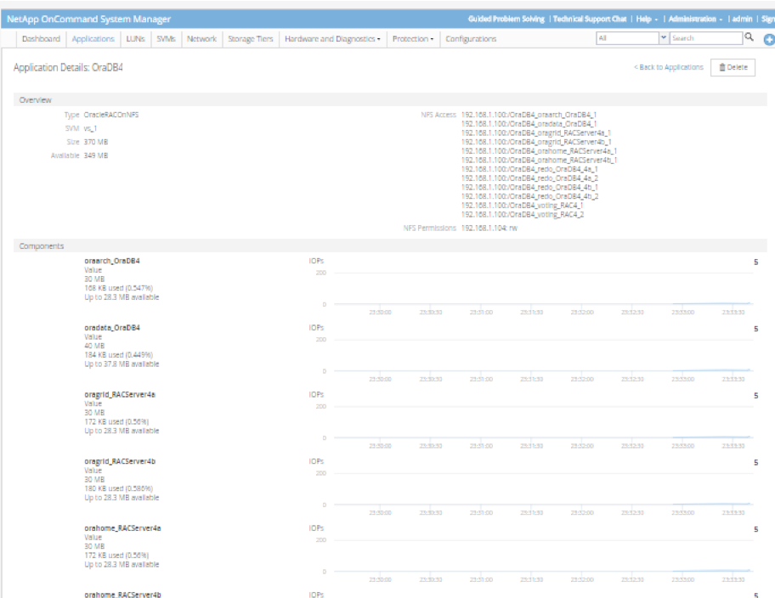Image resolution: width=775 pixels, height=598 pixels.
Task: Click the 349 MB available value
Action: coord(96,155)
